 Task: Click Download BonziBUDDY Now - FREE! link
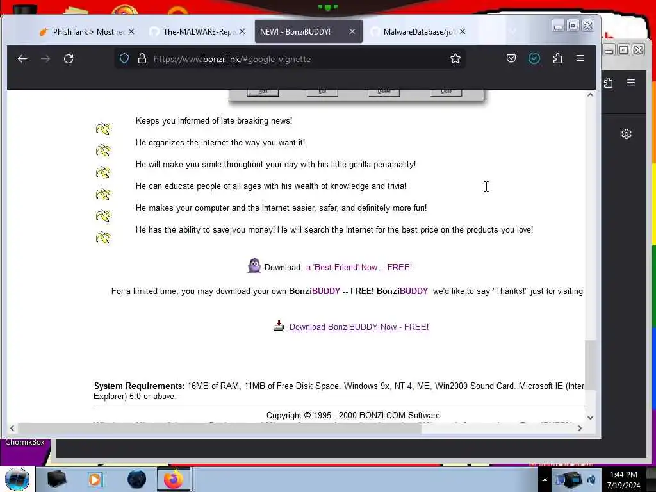(x=359, y=327)
